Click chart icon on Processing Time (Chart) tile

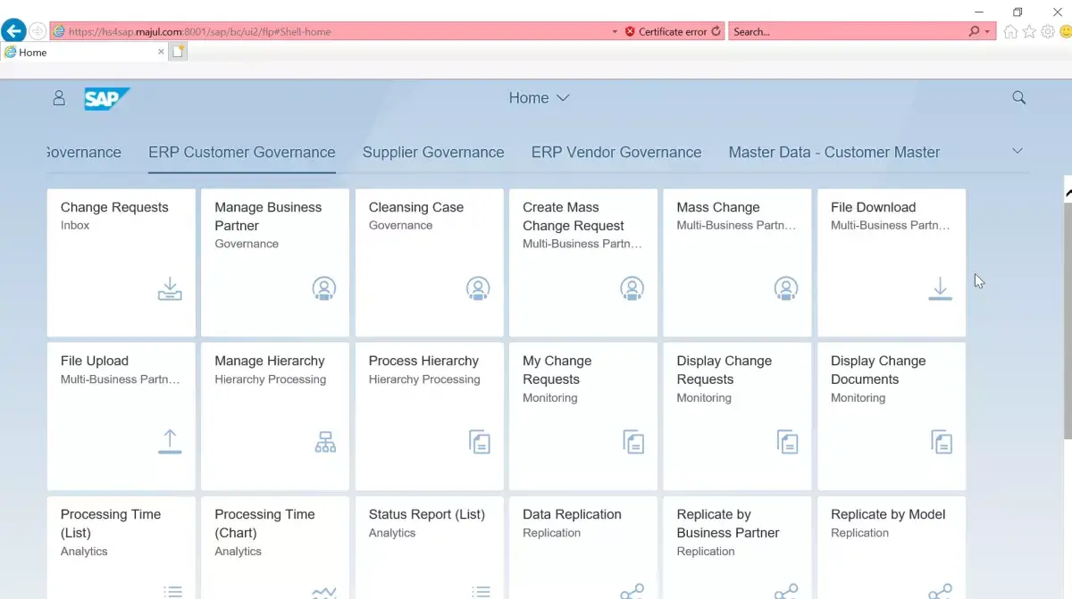click(x=324, y=592)
